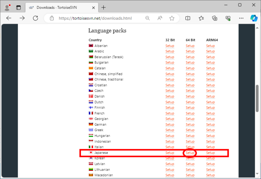Click the Zoom magnifier icon in address bar

pos(147,18)
